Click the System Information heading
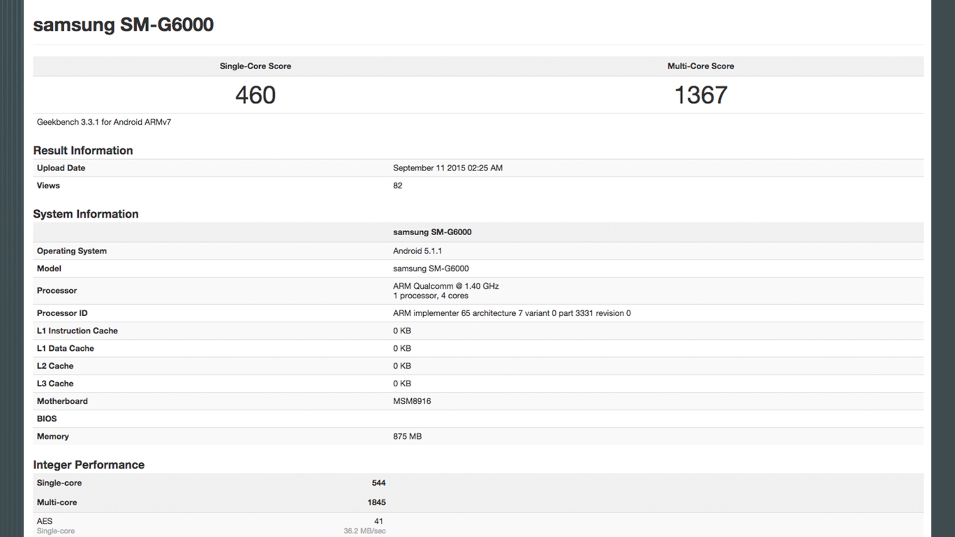This screenshot has width=955, height=537. (x=86, y=214)
